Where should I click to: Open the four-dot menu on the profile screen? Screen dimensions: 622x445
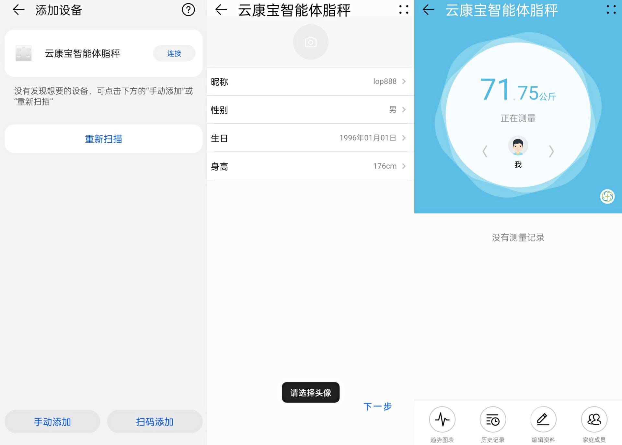pyautogui.click(x=403, y=10)
